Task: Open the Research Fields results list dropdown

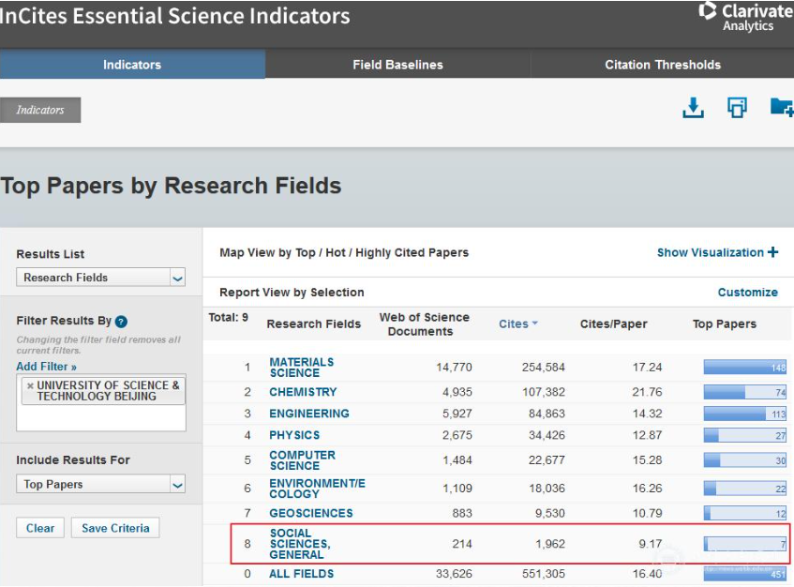Action: [177, 278]
